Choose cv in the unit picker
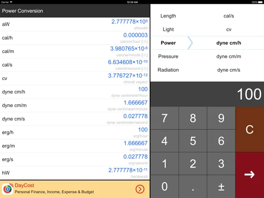The height and width of the screenshot is (198, 264). 229,30
